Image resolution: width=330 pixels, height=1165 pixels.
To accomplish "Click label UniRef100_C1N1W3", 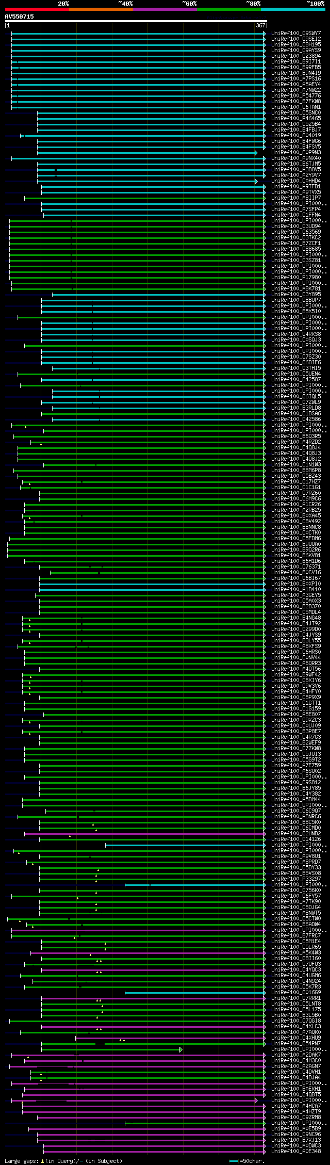I will 296,464.
